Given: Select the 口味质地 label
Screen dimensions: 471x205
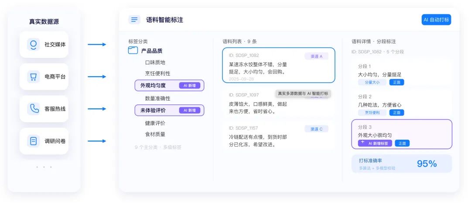Looking at the screenshot, I should coord(155,62).
